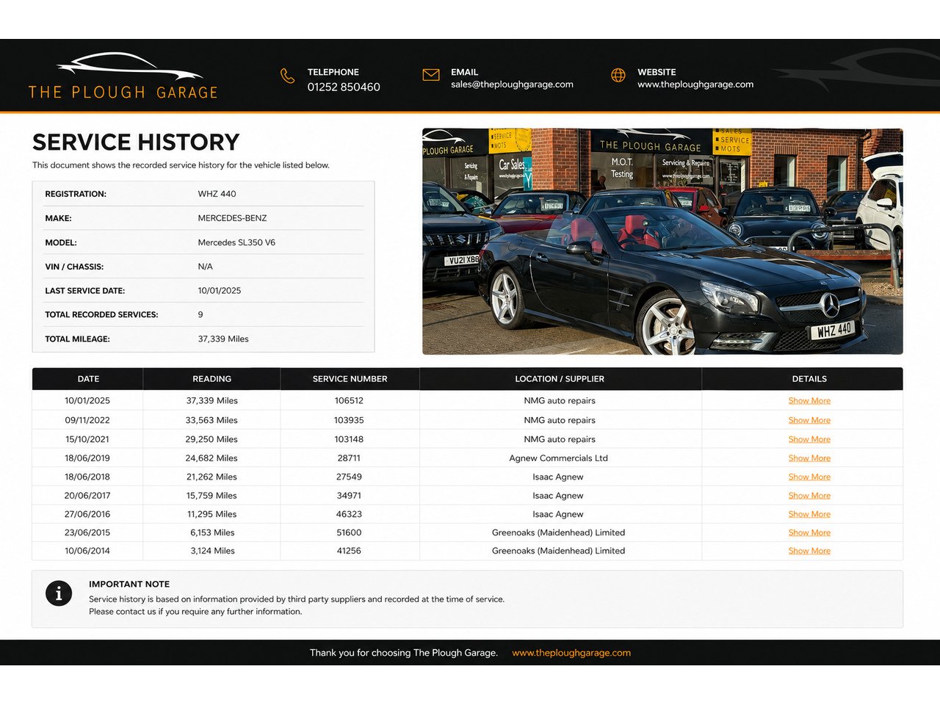Click the reading cell 21,262 Miles

pos(211,477)
